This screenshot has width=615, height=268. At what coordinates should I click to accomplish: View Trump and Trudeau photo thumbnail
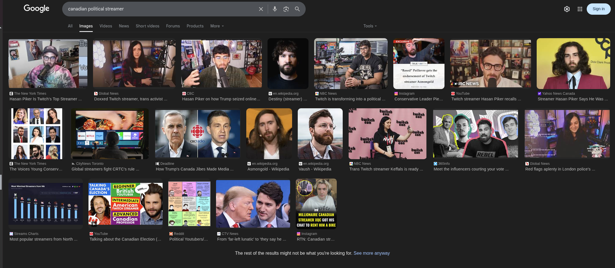point(253,204)
